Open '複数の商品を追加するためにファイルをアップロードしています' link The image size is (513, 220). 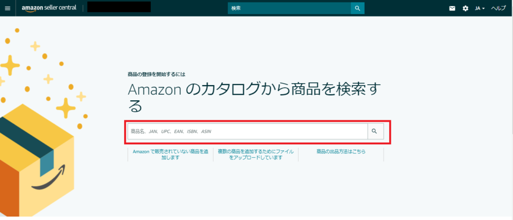tap(255, 154)
